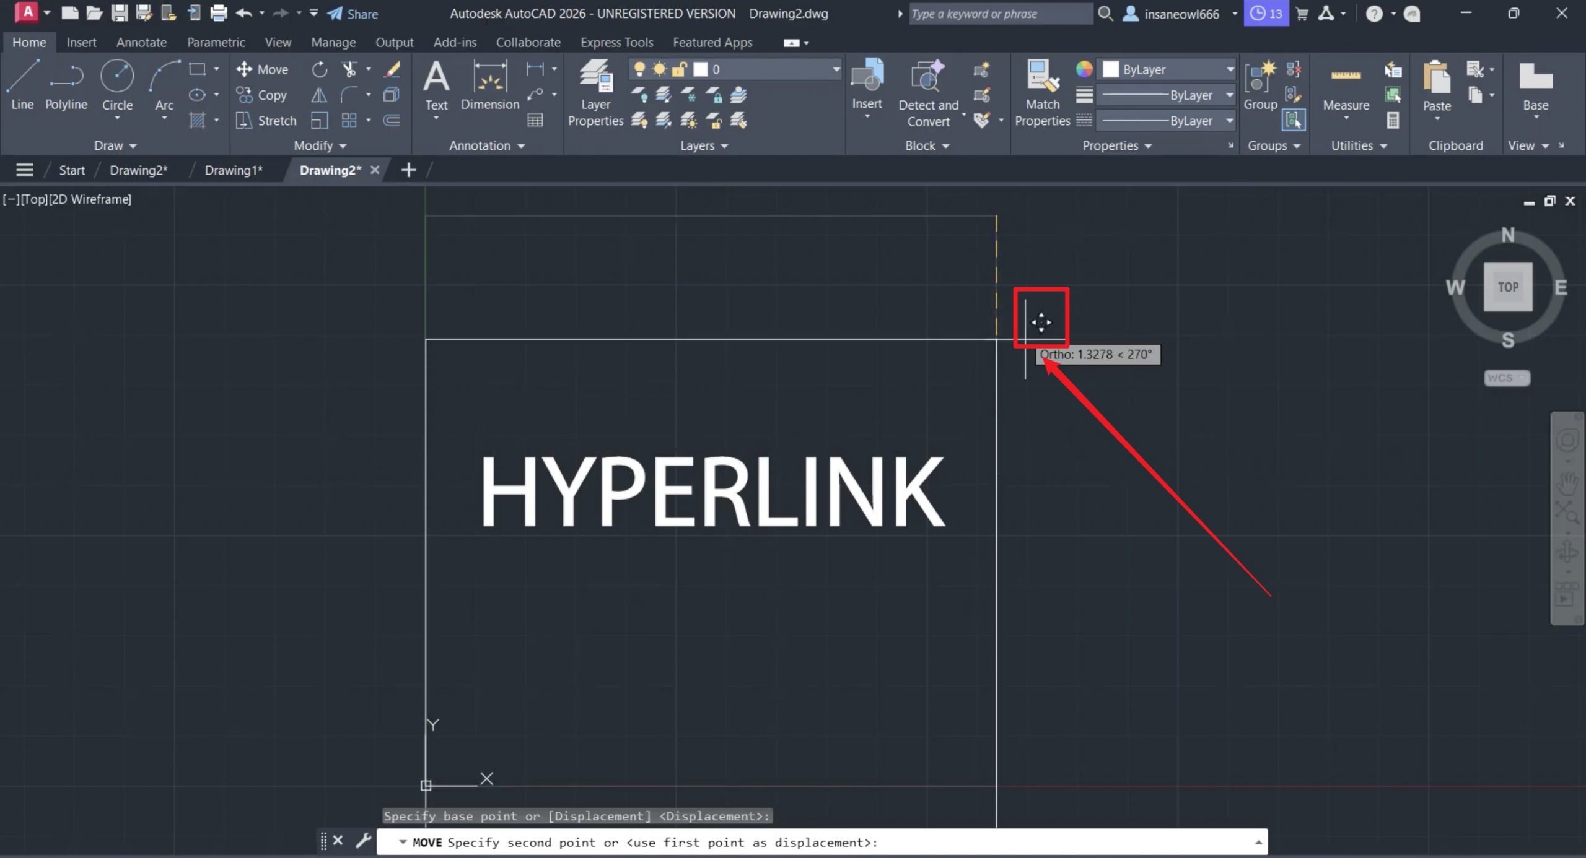The height and width of the screenshot is (858, 1586).
Task: Click the Array tool icon
Action: pyautogui.click(x=349, y=121)
